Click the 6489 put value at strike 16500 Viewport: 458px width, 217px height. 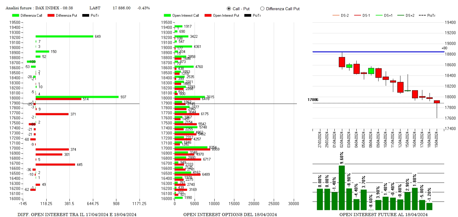[206, 174]
